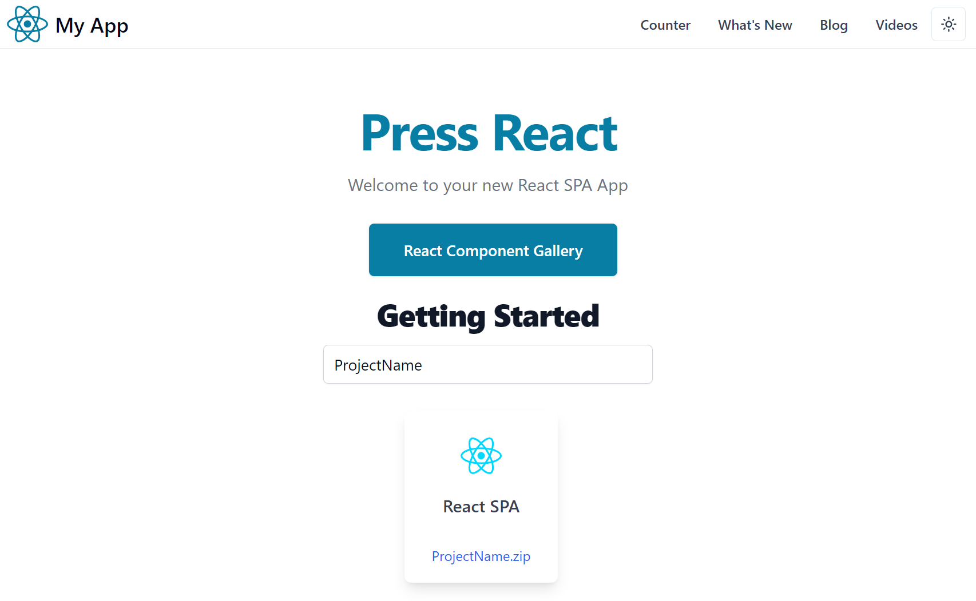Open the Blog nav link
This screenshot has width=976, height=601.
click(834, 25)
